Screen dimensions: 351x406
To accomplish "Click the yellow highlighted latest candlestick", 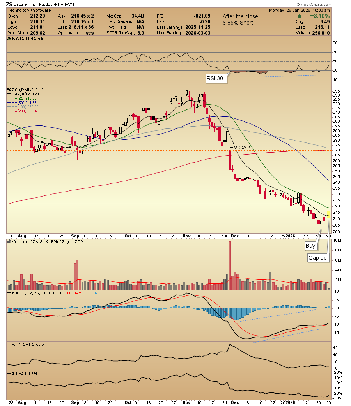I will 329,214.
